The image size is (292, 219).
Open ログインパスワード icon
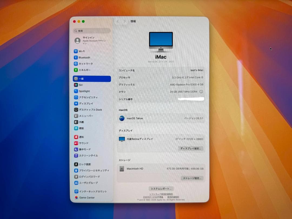[x=76, y=176]
